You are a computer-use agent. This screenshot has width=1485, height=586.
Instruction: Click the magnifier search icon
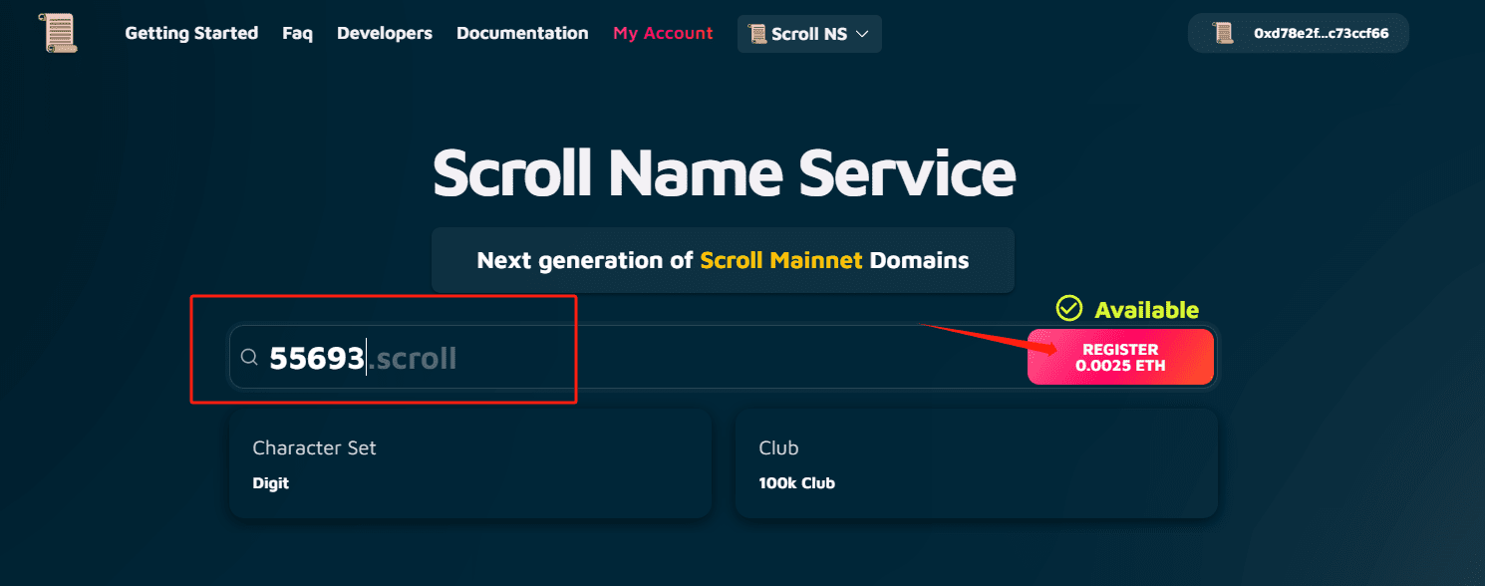[x=250, y=357]
